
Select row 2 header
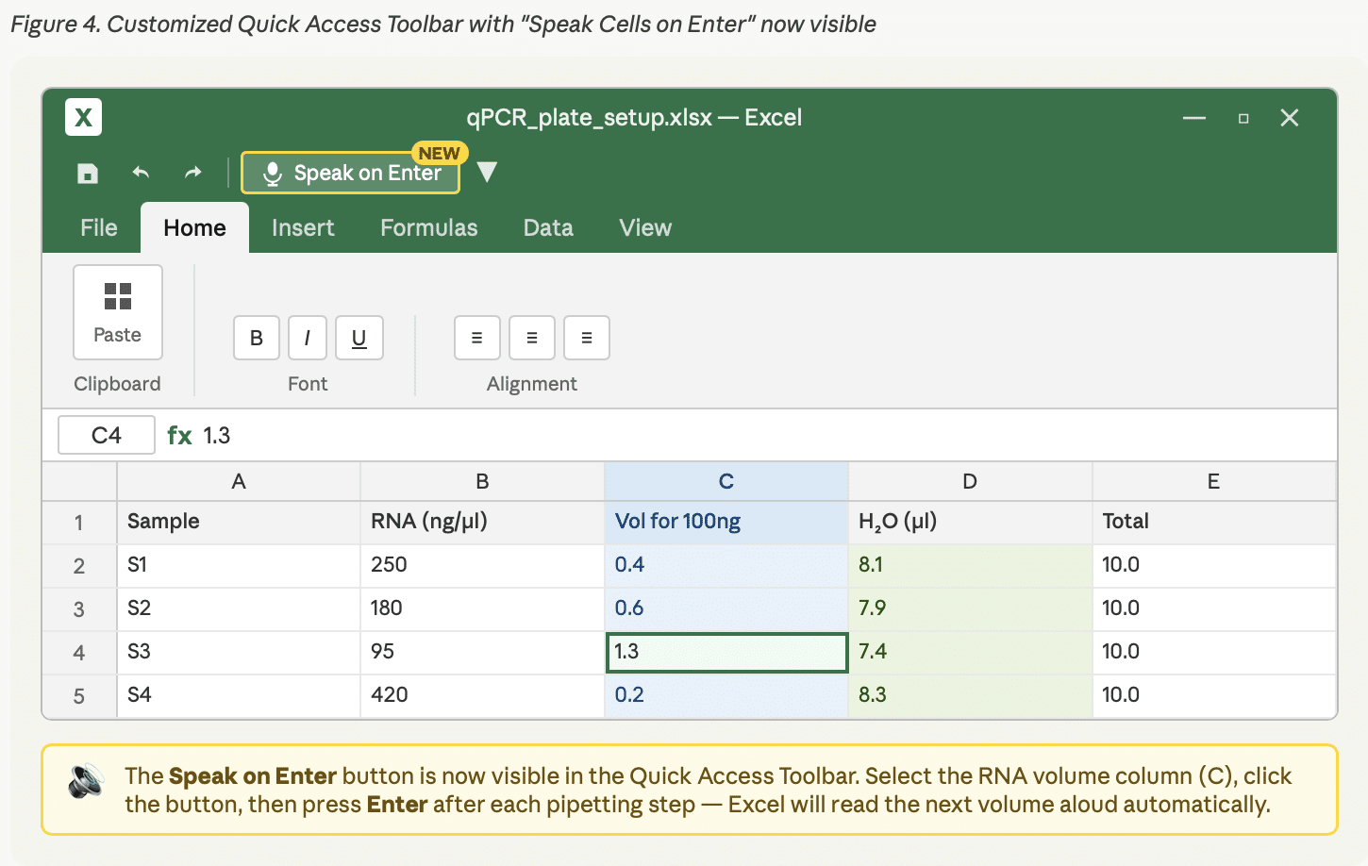[x=79, y=565]
